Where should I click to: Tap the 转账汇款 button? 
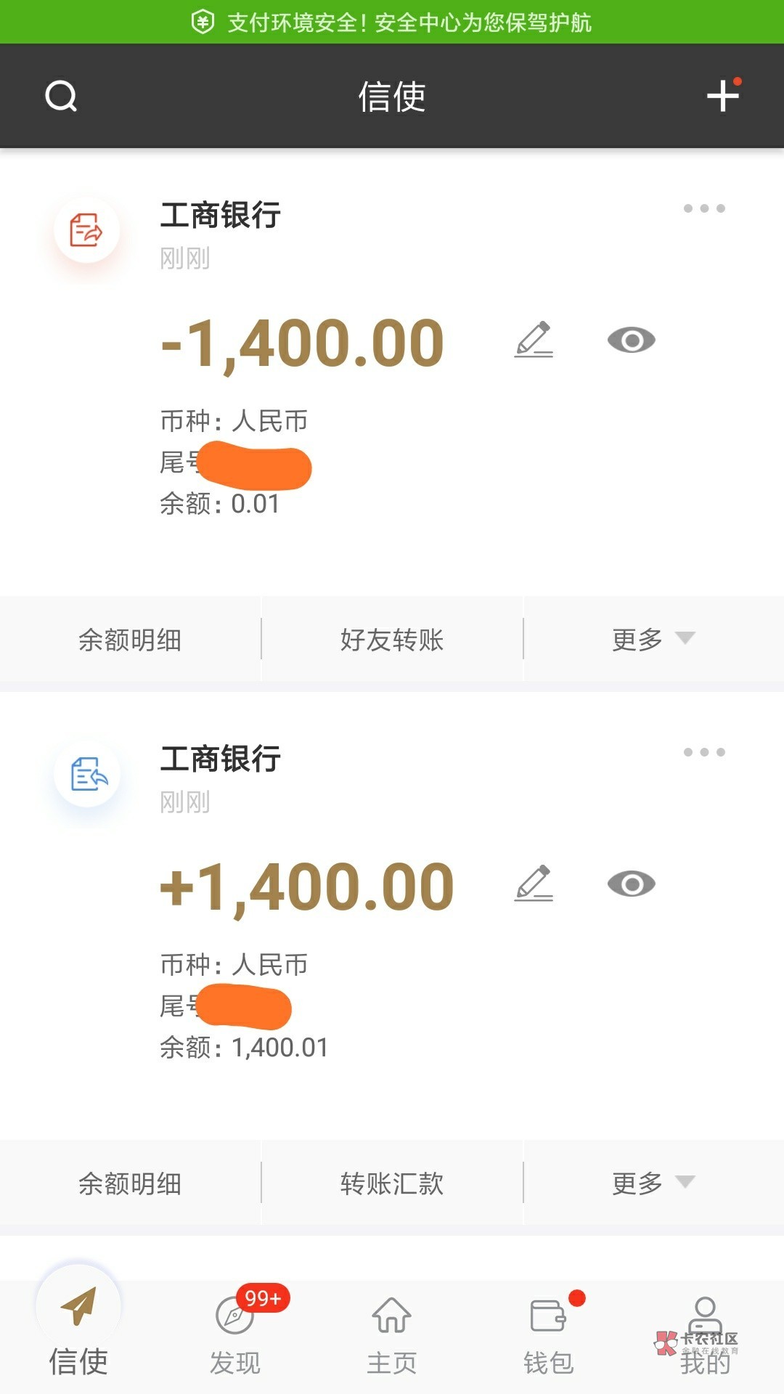coord(392,1183)
